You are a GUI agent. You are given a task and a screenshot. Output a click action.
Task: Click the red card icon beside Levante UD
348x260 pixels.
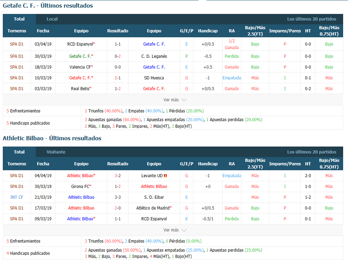(x=165, y=176)
